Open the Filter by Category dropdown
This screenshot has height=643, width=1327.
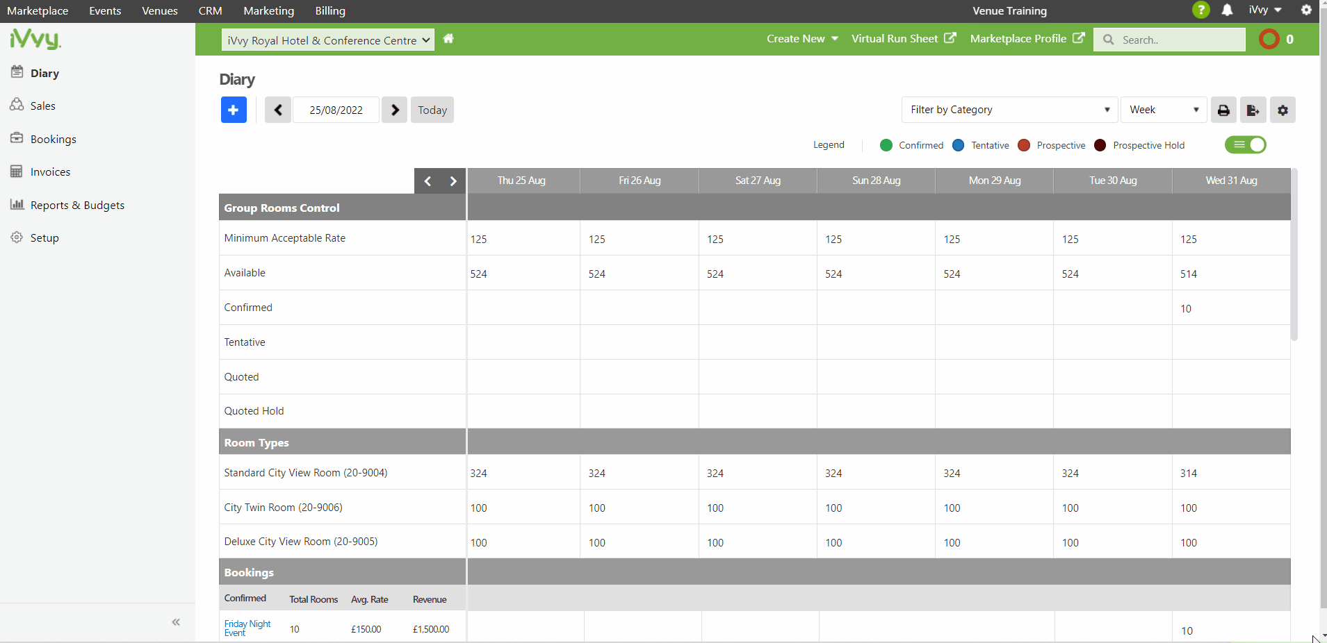tap(1009, 110)
